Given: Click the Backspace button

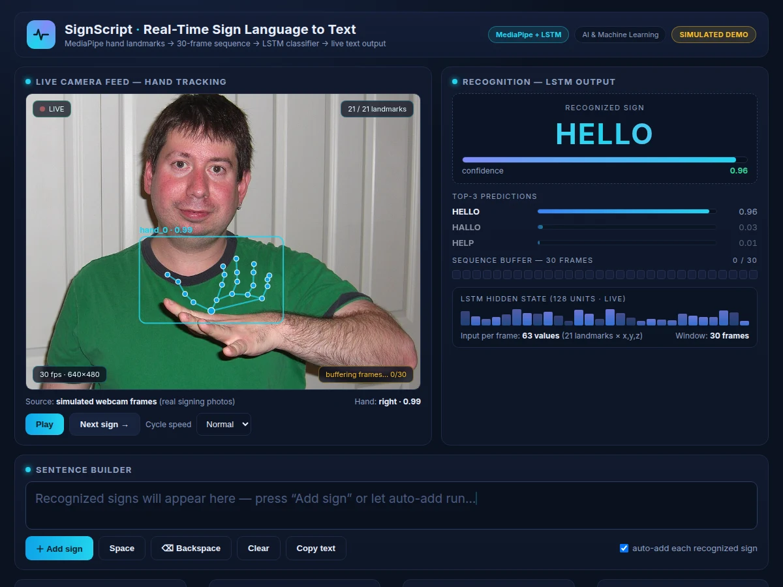Looking at the screenshot, I should [191, 549].
